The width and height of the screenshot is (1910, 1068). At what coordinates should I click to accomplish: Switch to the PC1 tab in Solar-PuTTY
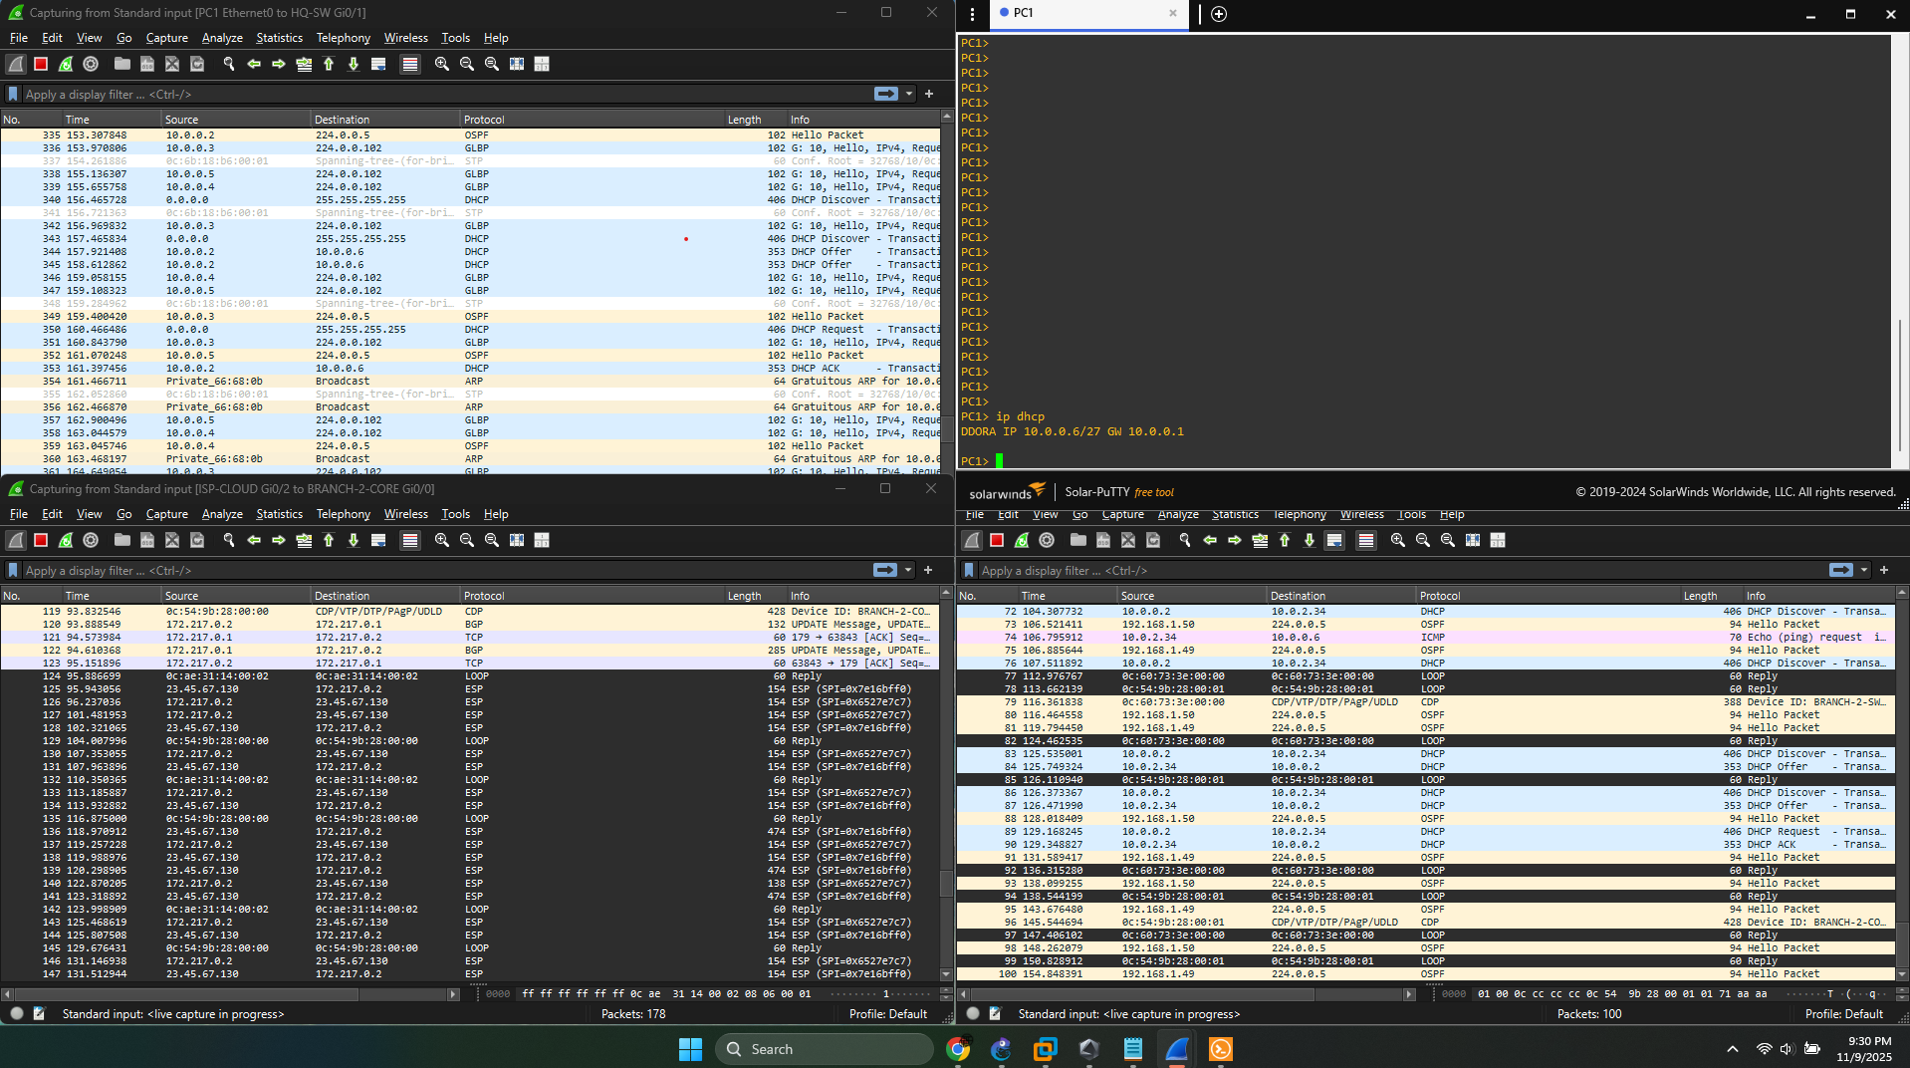(1023, 13)
